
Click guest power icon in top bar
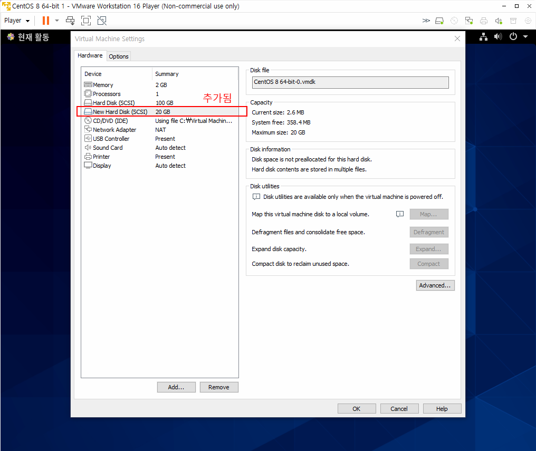(x=513, y=36)
